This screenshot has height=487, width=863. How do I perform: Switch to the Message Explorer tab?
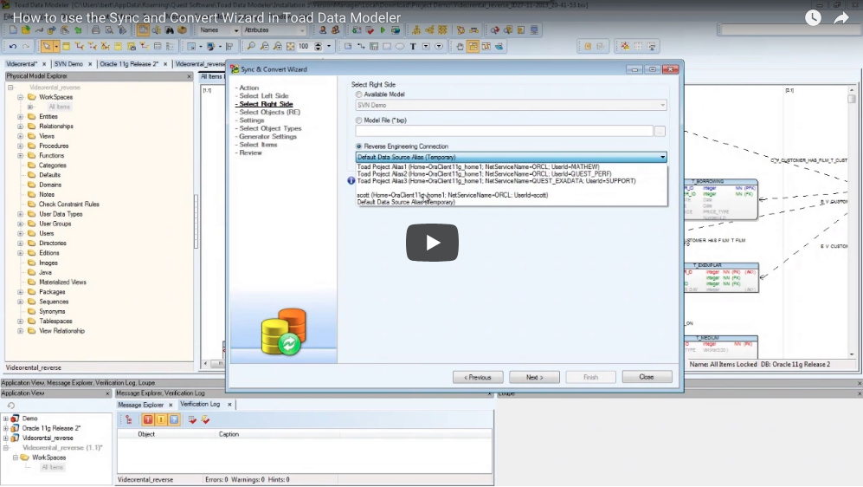point(141,405)
